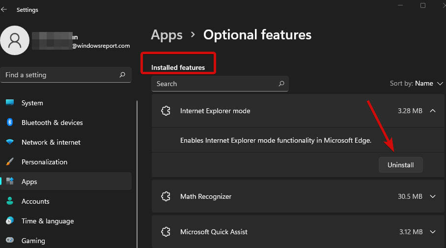
Task: Collapse the Internet Explorer mode entry
Action: coord(433,111)
